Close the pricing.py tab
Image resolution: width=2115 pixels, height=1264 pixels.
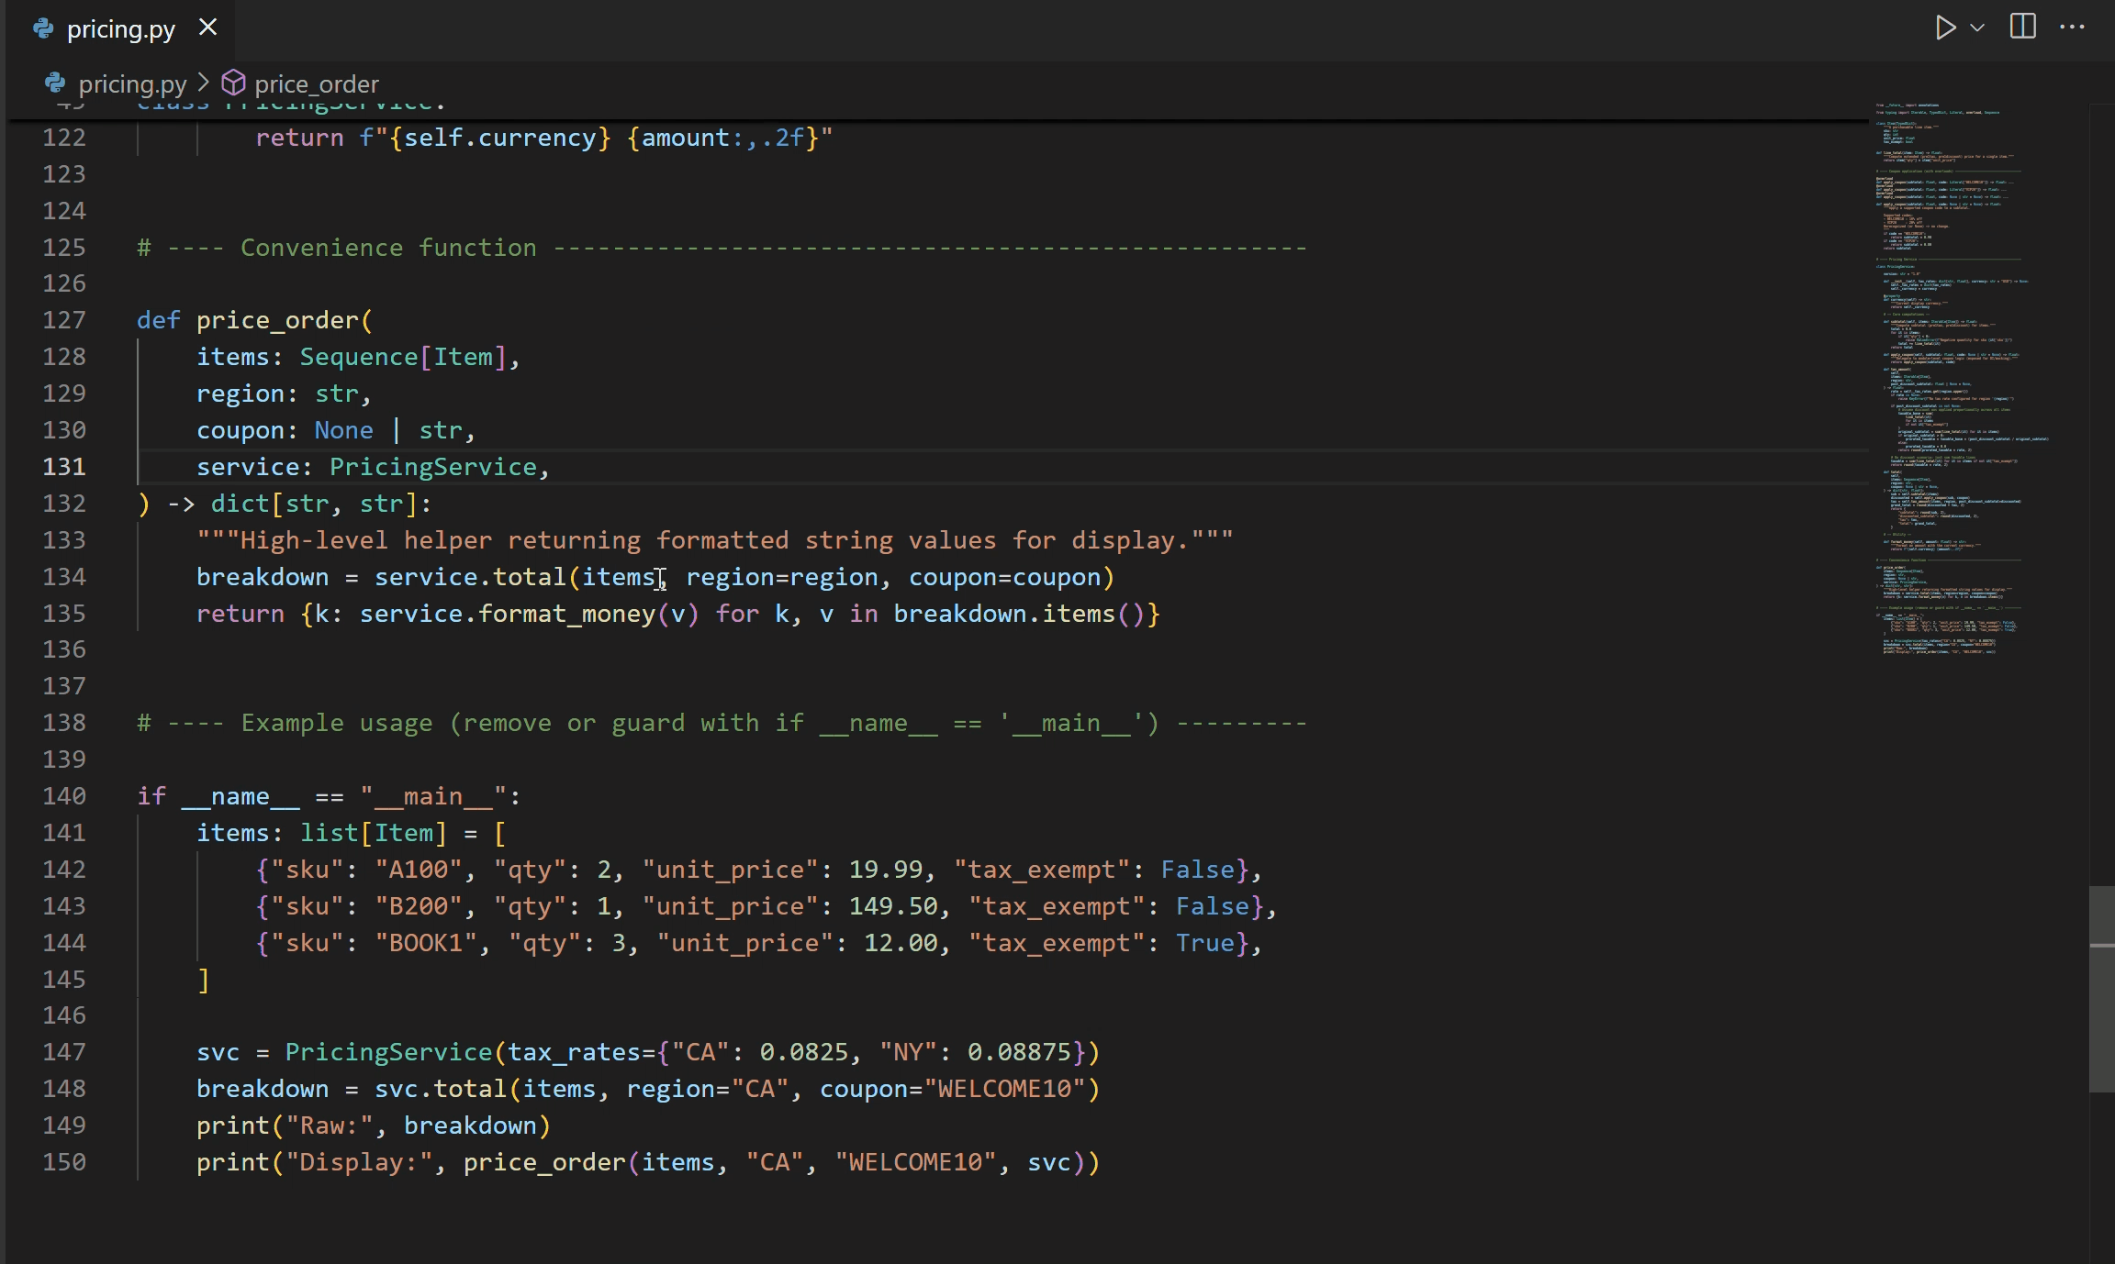click(208, 28)
